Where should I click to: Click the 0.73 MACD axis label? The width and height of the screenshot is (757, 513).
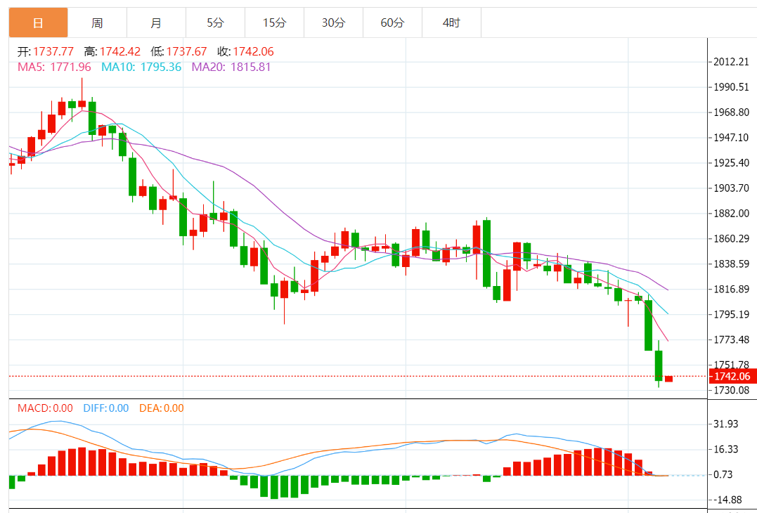coord(723,474)
